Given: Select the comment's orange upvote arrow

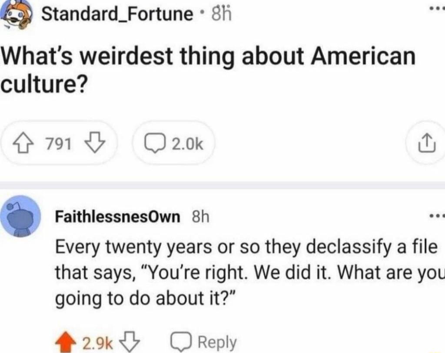Looking at the screenshot, I should click(x=65, y=342).
